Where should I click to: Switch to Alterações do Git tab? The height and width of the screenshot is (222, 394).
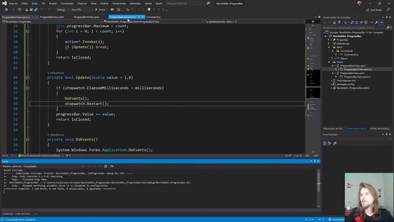333,129
